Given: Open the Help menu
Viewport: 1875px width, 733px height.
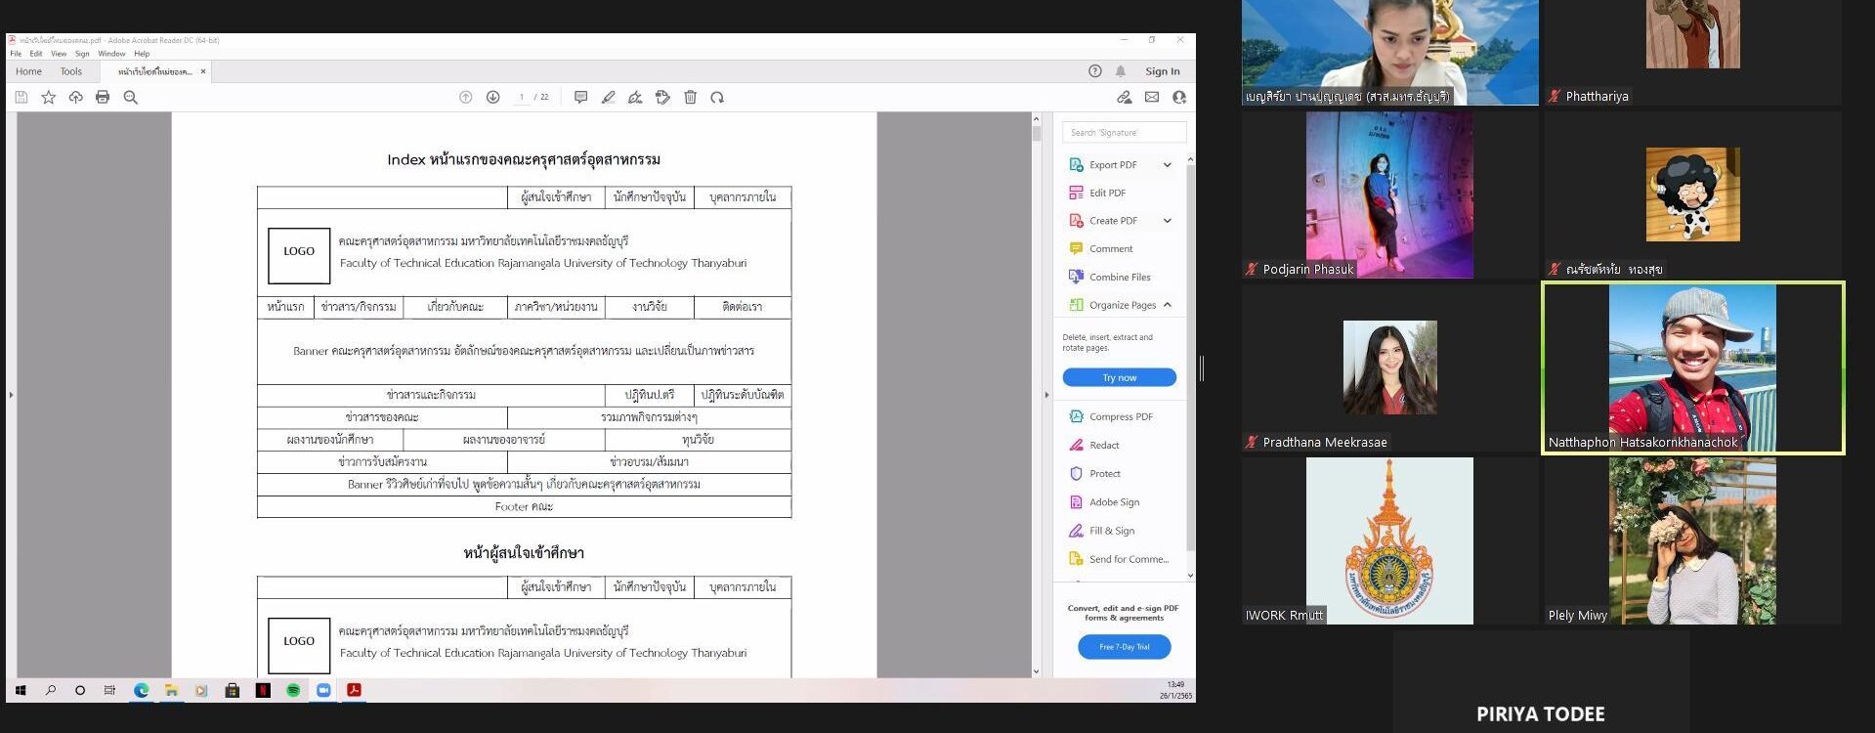Looking at the screenshot, I should [x=142, y=54].
